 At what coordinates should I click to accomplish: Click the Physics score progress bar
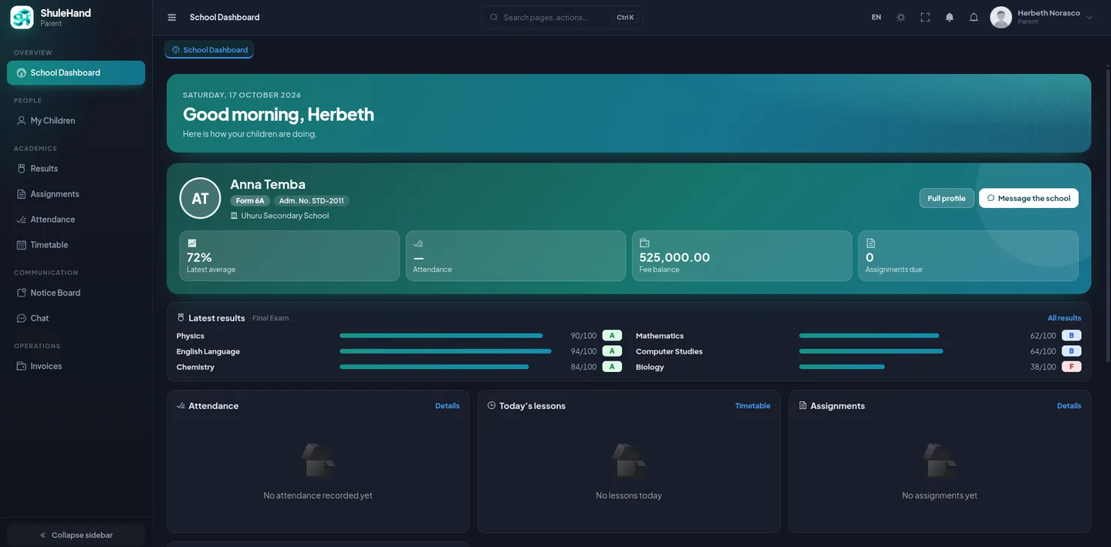441,336
